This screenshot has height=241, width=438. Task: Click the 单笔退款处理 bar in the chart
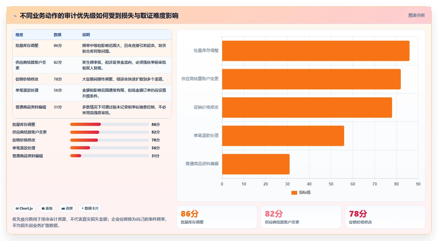click(283, 136)
